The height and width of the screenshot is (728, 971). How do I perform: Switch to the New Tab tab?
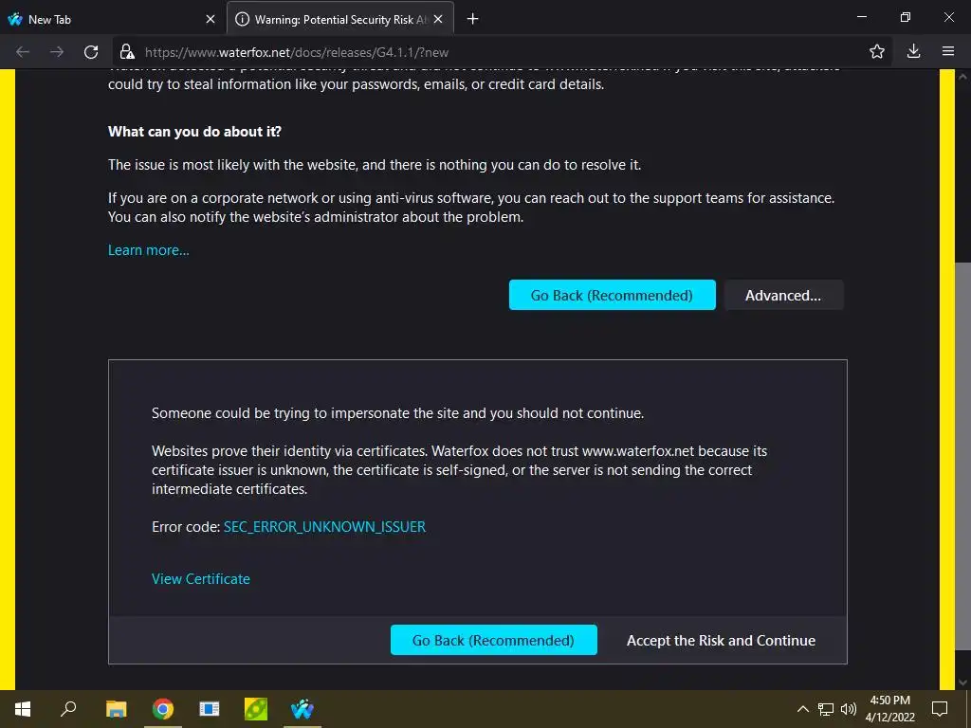point(113,19)
